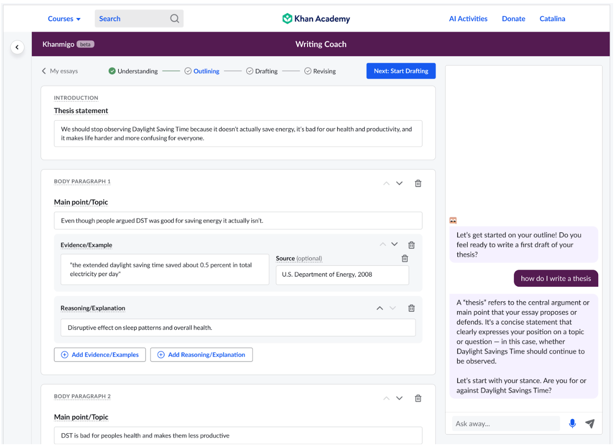Open AI Activities
This screenshot has height=446, width=614.
coord(468,18)
